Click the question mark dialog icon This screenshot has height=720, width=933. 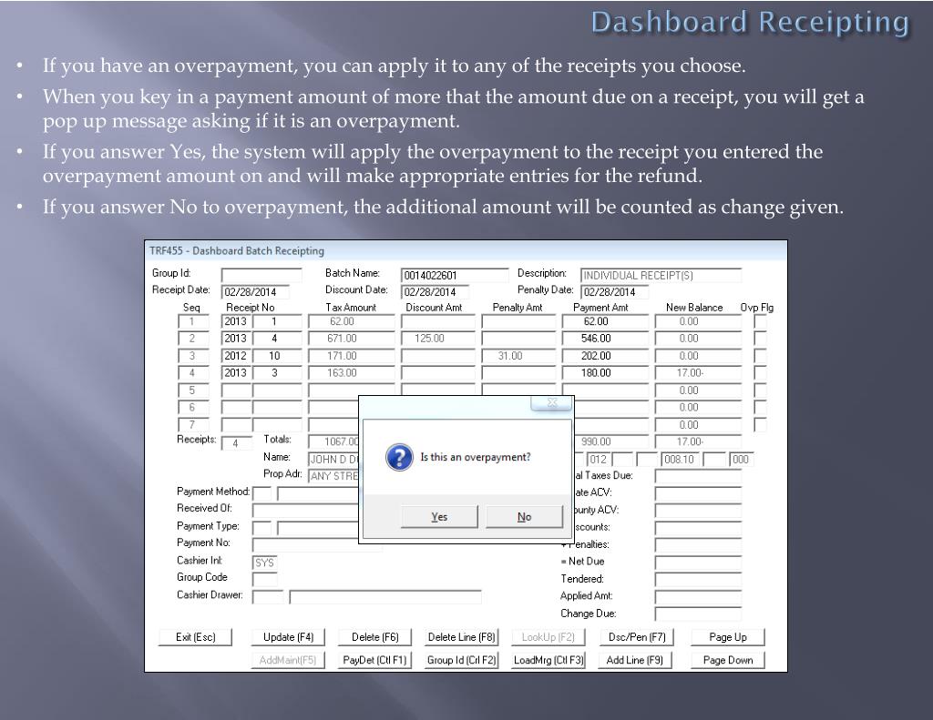(399, 457)
